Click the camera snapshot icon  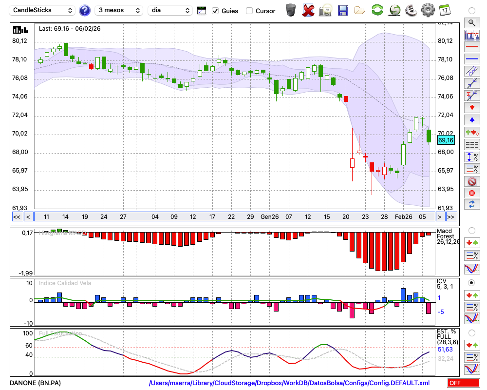(325, 10)
